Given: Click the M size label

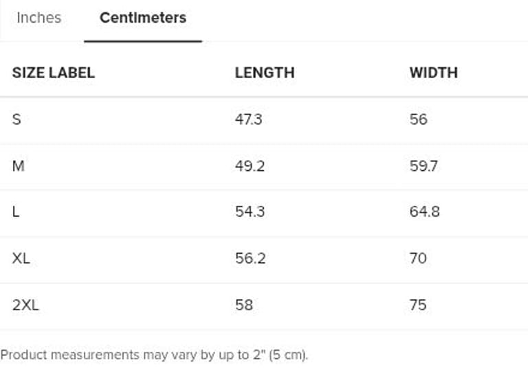Looking at the screenshot, I should point(18,166).
